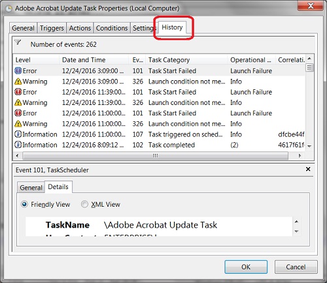The width and height of the screenshot is (327, 283).
Task: Switch to the Triggers tab
Action: 52,28
